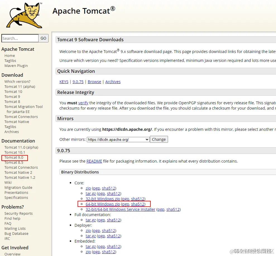The height and width of the screenshot is (256, 276).
Task: Download the Deployer zip
Action: point(88,231)
